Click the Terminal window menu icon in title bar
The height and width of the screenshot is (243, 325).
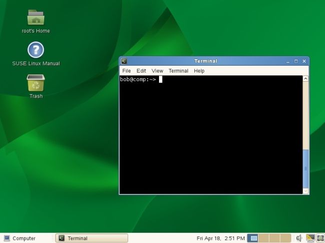[124, 61]
